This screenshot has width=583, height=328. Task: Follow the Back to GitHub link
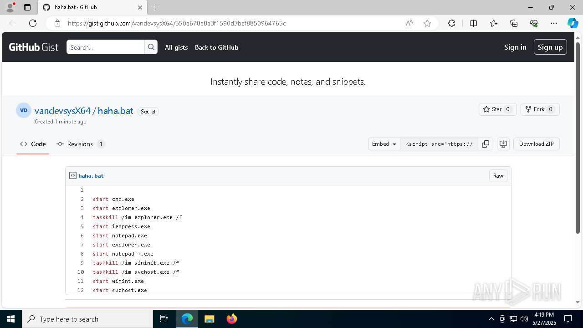[216, 47]
